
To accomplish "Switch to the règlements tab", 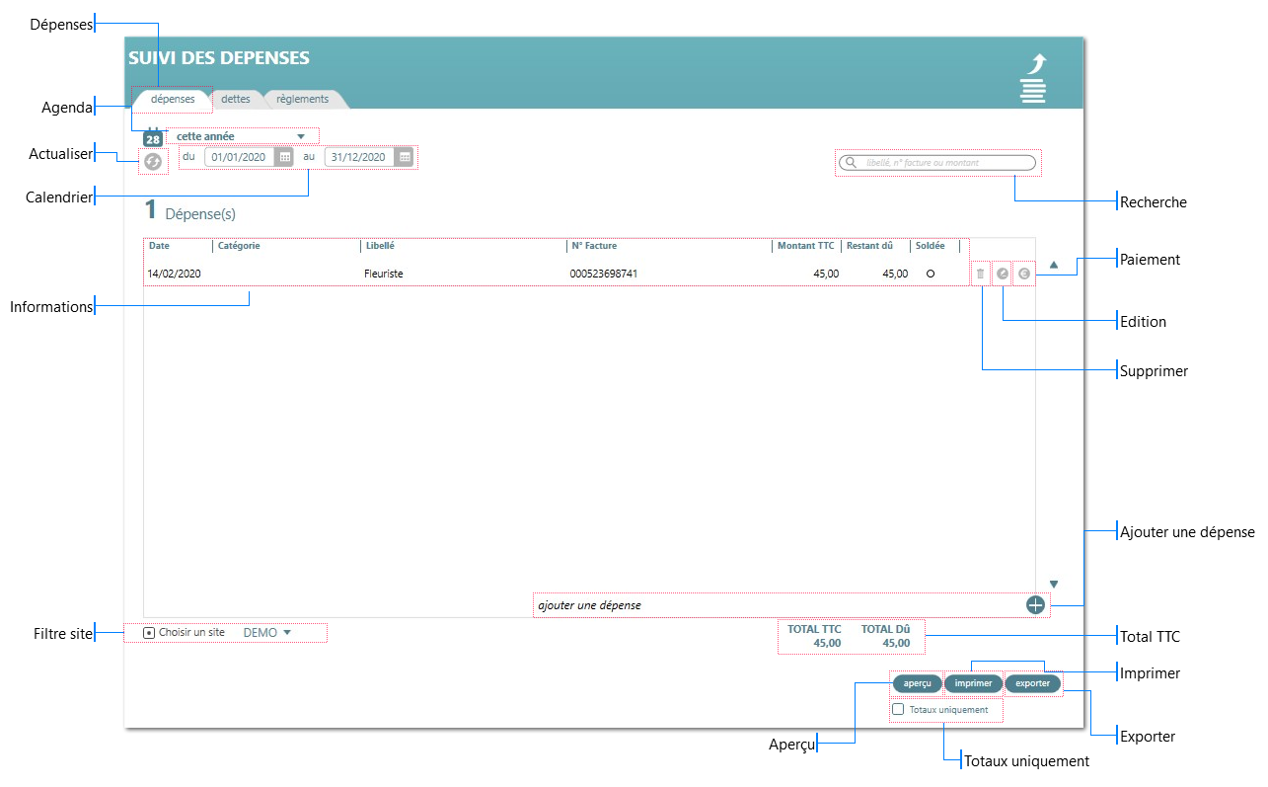I will point(303,99).
